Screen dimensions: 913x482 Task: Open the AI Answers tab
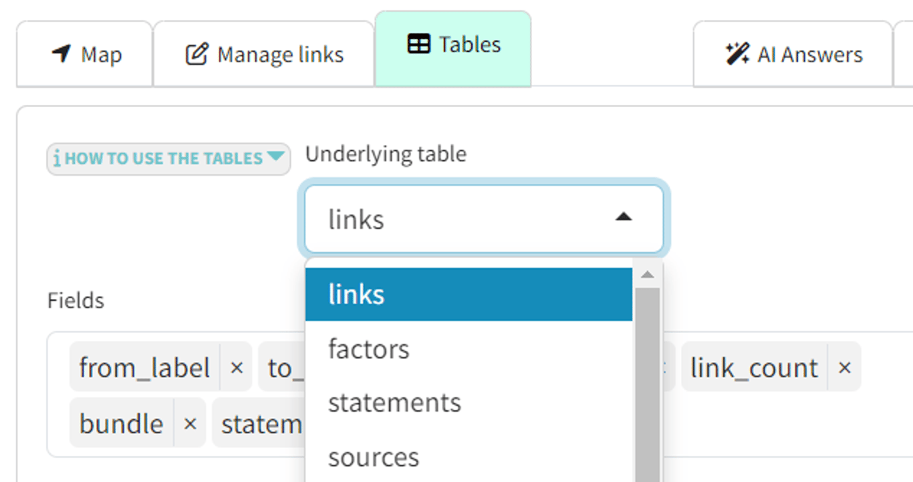(x=793, y=54)
